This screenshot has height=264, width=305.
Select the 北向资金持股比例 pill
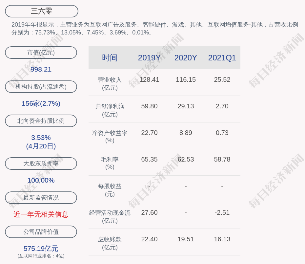tap(41, 121)
